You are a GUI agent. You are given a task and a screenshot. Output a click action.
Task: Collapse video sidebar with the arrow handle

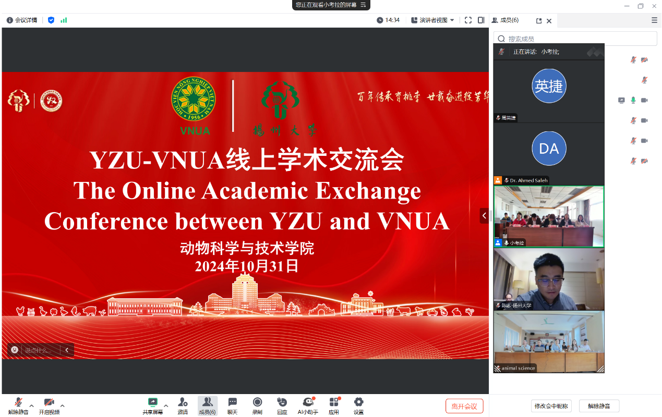point(484,215)
